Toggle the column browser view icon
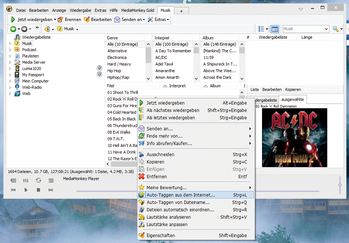This screenshot has width=349, height=243. pos(275,29)
